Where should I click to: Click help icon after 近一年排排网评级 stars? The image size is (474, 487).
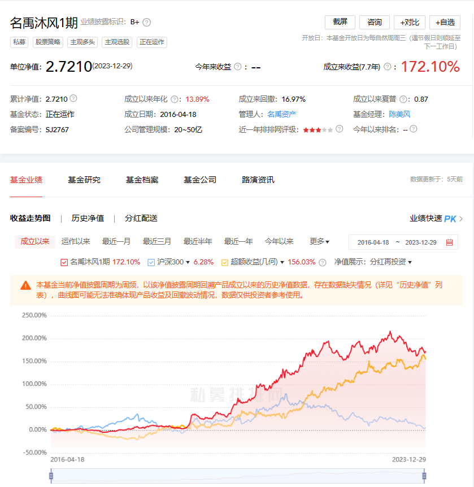pos(340,129)
